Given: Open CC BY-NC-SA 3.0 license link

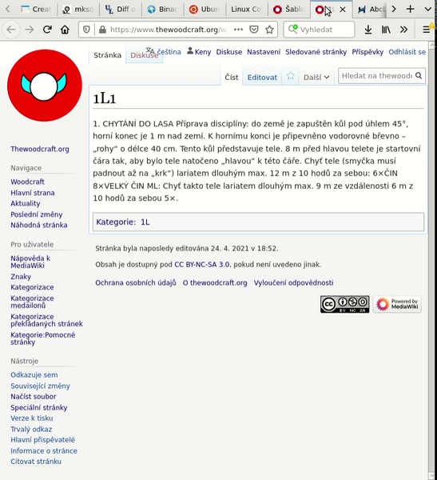Looking at the screenshot, I should tap(202, 265).
